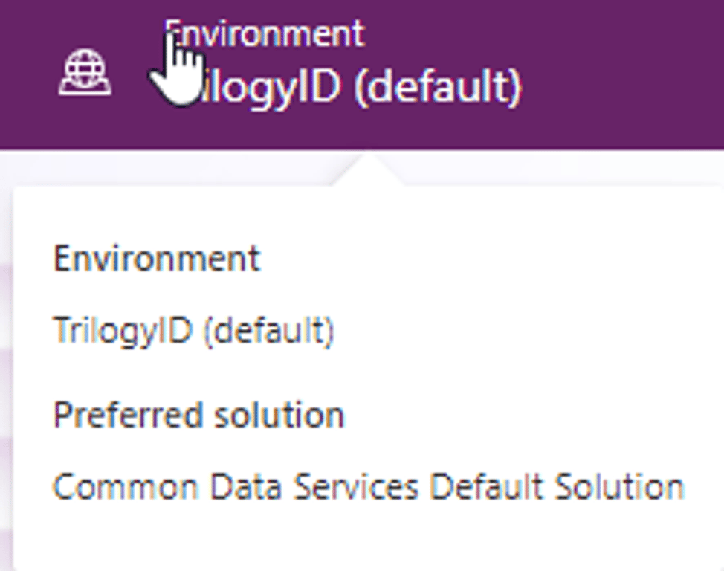Viewport: 724px width, 571px height.
Task: Click the globe environment icon in header
Action: click(85, 73)
